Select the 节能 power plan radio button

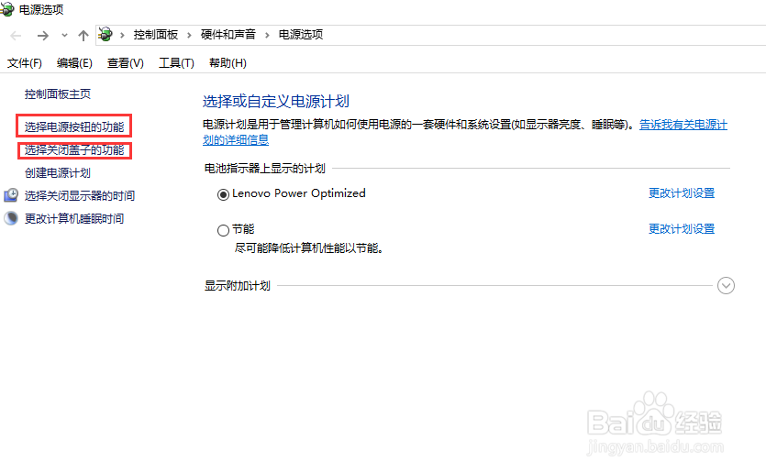click(x=223, y=230)
